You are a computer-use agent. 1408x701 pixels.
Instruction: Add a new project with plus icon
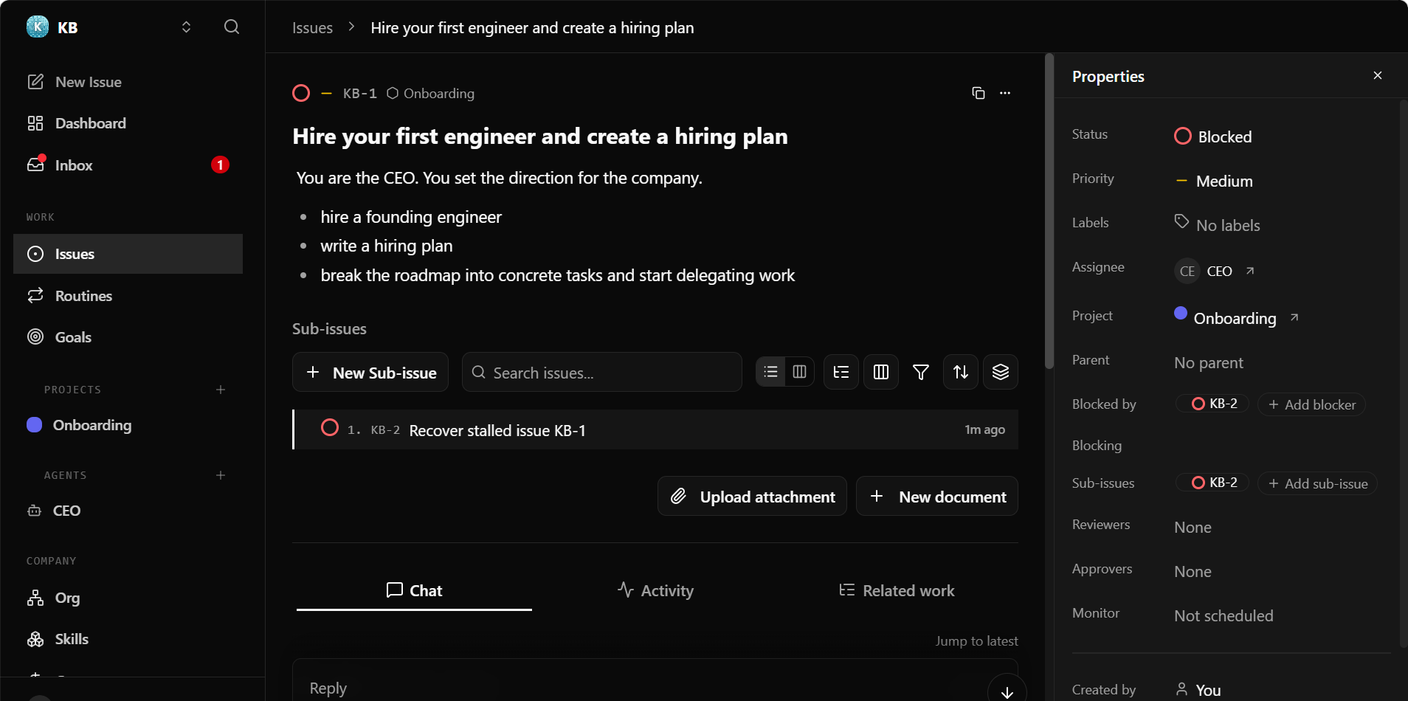pos(221,390)
